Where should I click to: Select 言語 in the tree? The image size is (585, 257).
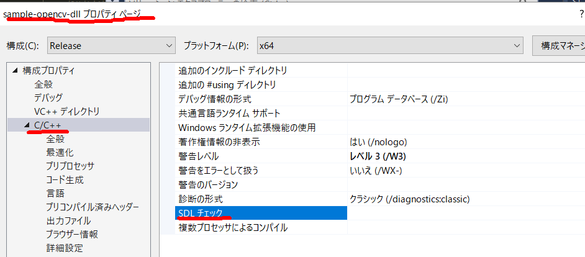[x=56, y=193]
